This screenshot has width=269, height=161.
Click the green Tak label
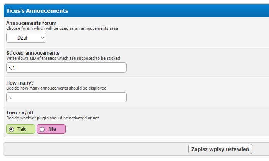(x=21, y=129)
